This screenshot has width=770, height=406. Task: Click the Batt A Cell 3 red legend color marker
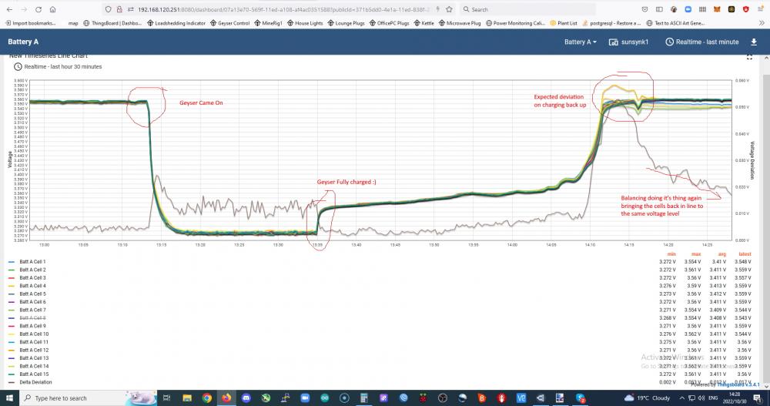(x=12, y=277)
